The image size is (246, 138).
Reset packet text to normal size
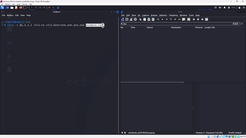pos(202,20)
